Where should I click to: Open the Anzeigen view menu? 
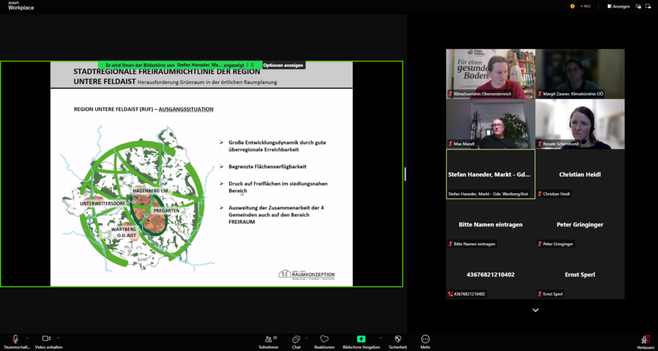(618, 6)
